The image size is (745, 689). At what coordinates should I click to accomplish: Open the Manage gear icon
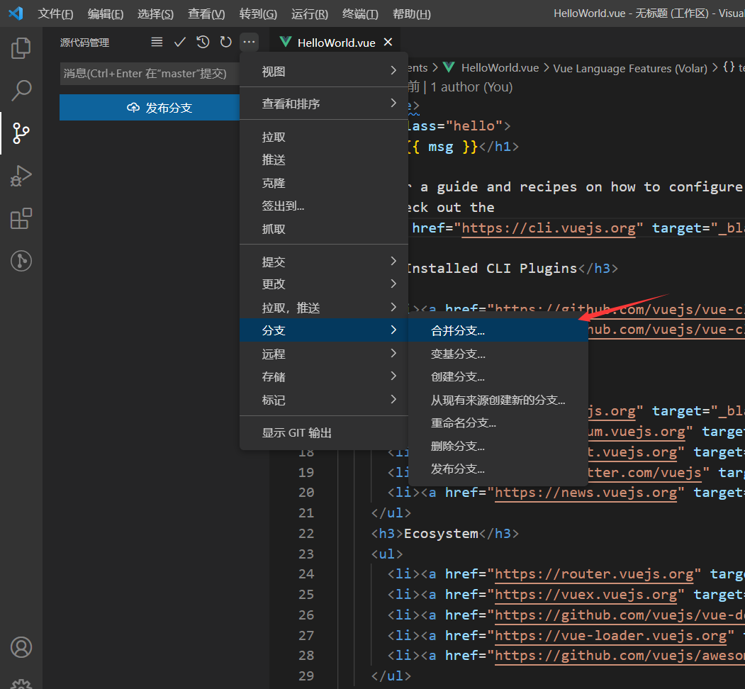point(21,684)
